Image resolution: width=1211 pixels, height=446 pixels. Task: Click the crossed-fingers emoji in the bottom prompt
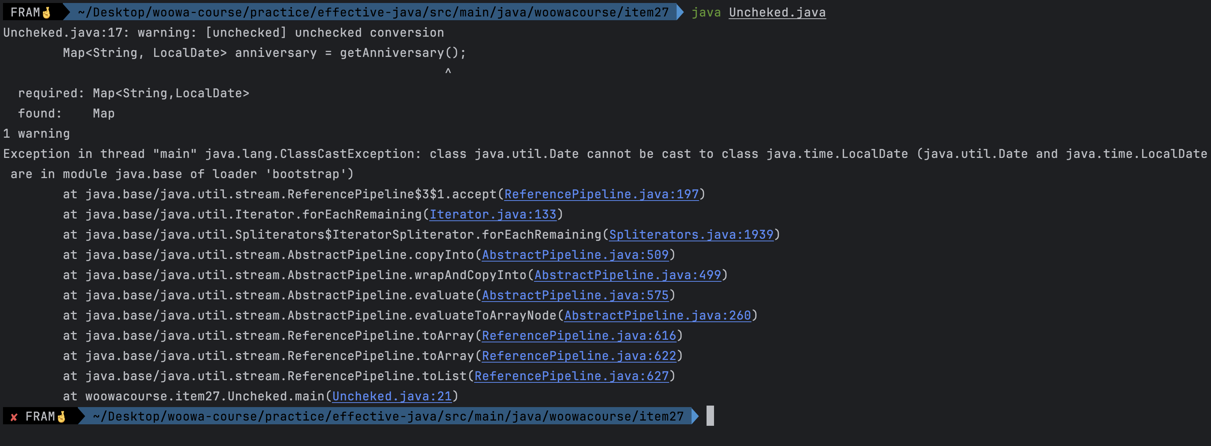coord(62,416)
